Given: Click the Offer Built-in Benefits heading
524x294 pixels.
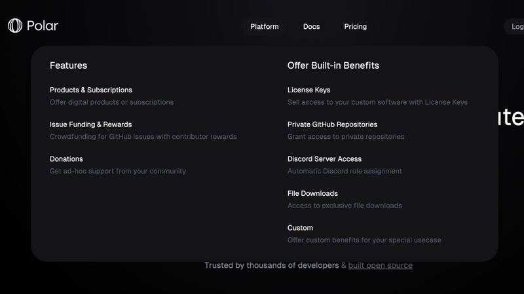Looking at the screenshot, I should click(333, 65).
